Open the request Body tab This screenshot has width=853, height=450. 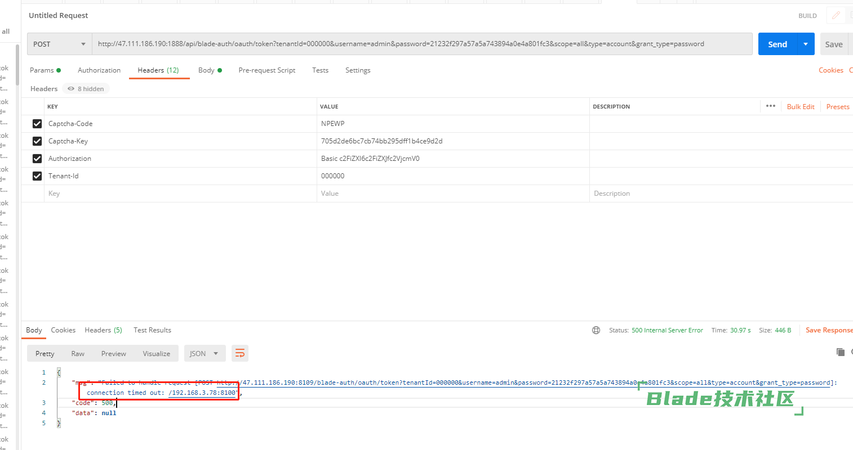click(x=210, y=70)
